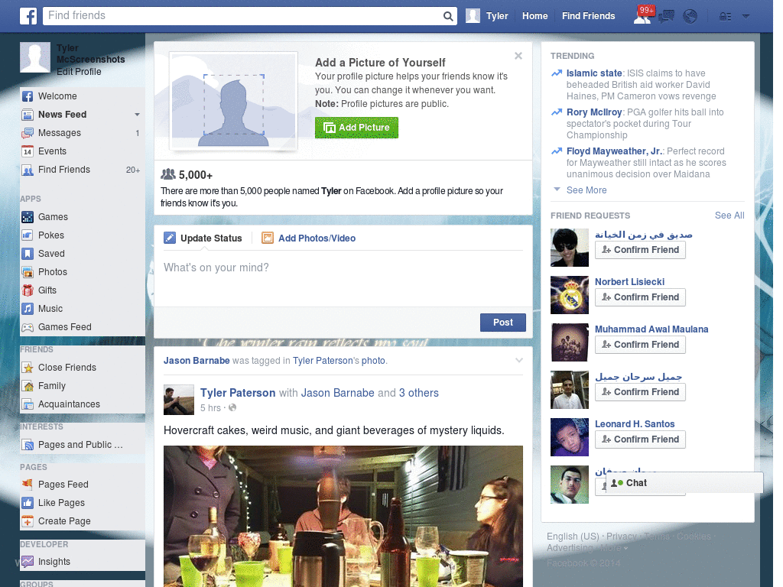Click the search magnifier icon
Viewport: 783px width, 587px height.
pyautogui.click(x=448, y=16)
